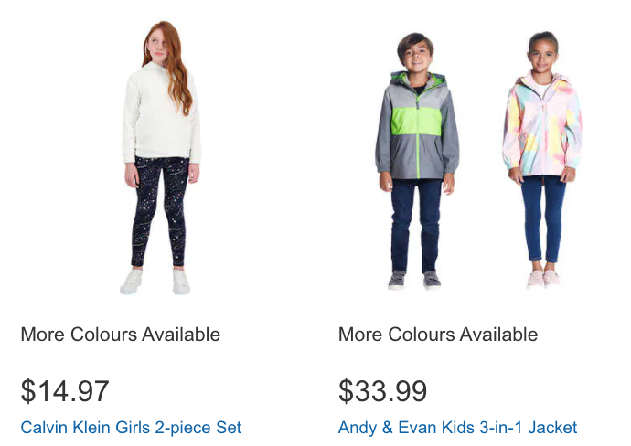Click the blue jeggings under tie-dye jacket
Screen dimensions: 631x446
pos(543,219)
